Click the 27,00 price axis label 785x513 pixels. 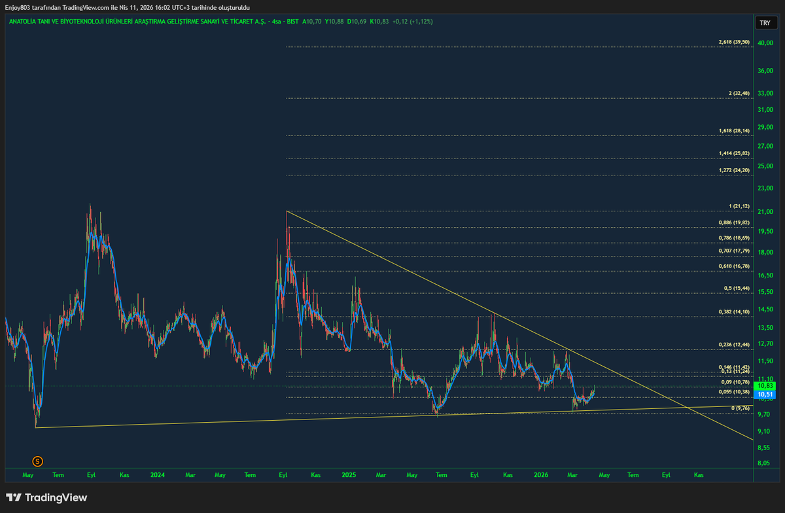pyautogui.click(x=765, y=147)
